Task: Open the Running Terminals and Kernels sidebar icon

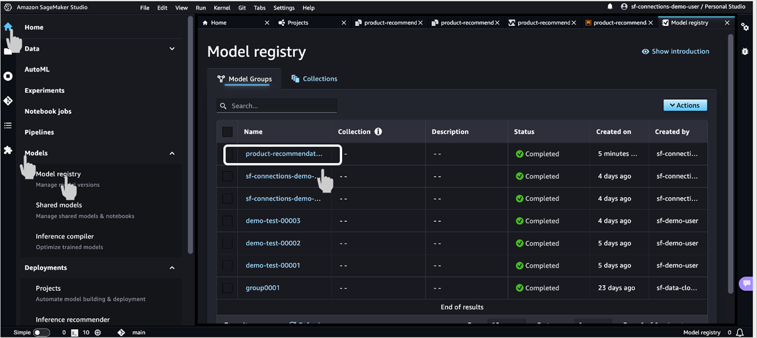Action: [x=8, y=76]
